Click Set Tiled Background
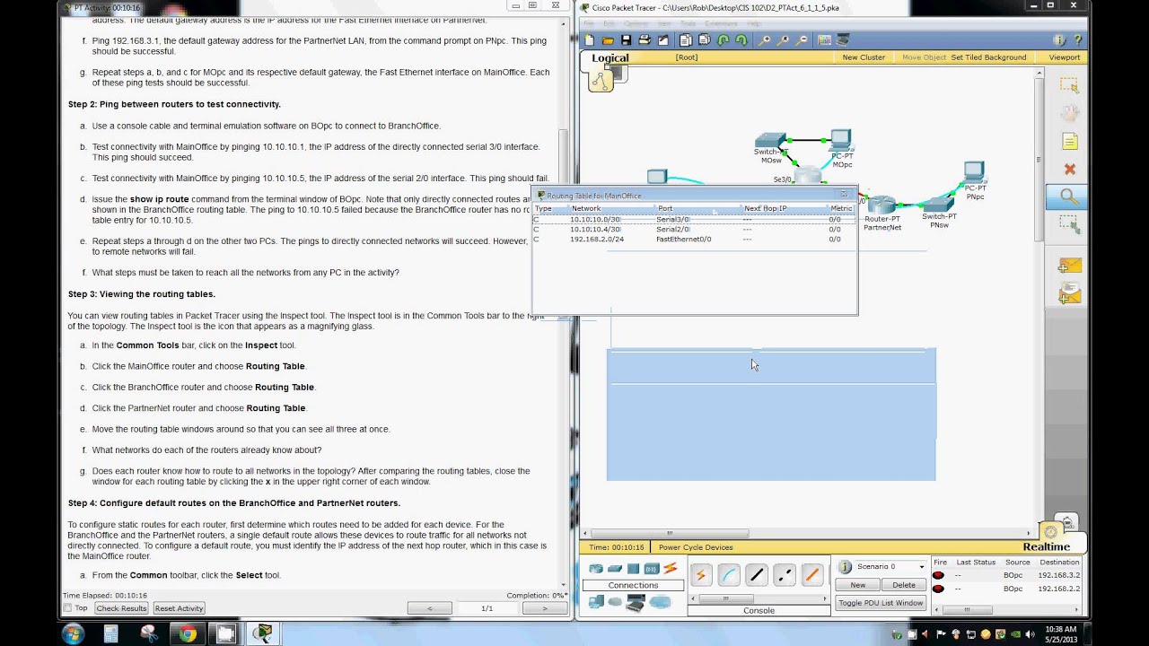Screen dimensions: 1149x646 988,57
